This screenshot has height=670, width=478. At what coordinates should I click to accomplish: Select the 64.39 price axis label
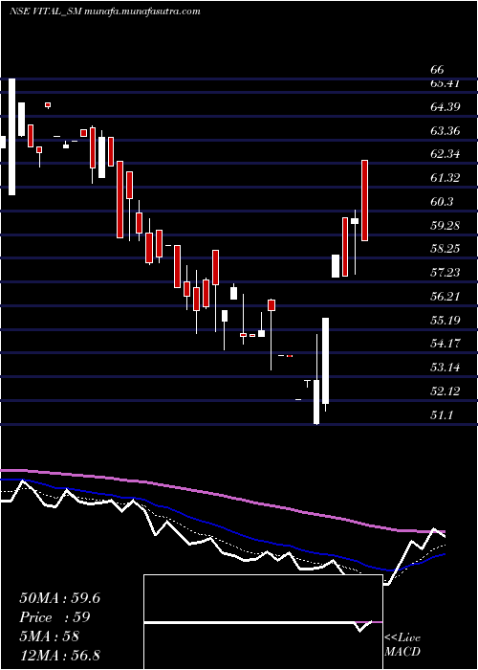click(445, 107)
